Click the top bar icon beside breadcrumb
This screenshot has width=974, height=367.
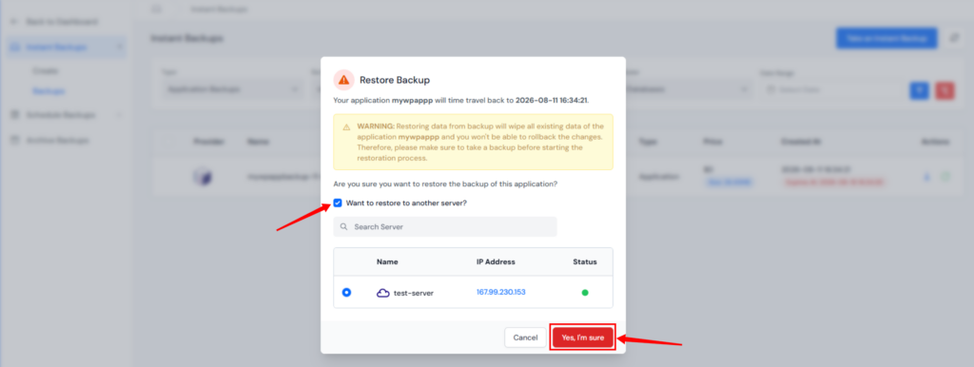pyautogui.click(x=156, y=10)
